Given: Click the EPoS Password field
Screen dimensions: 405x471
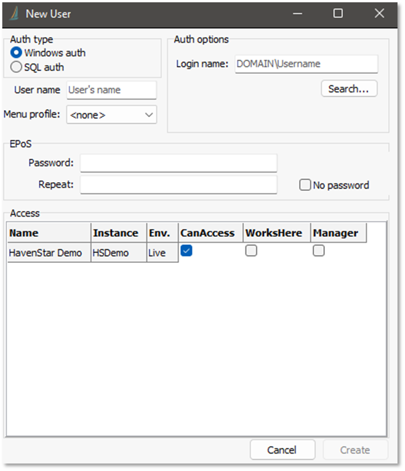Looking at the screenshot, I should pos(179,163).
